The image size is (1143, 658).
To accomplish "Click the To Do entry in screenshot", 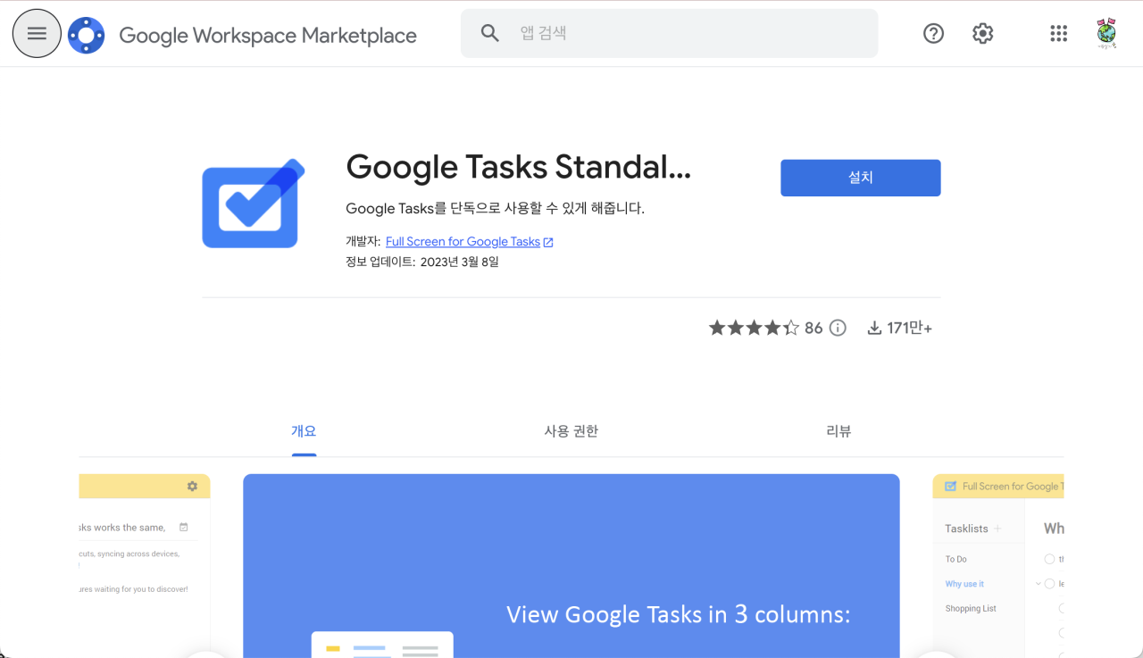I will tap(955, 559).
